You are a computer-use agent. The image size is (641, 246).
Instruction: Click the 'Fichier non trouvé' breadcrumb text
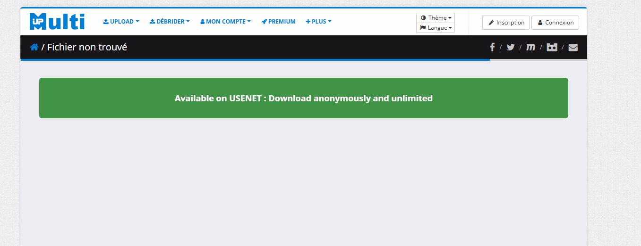tap(87, 47)
